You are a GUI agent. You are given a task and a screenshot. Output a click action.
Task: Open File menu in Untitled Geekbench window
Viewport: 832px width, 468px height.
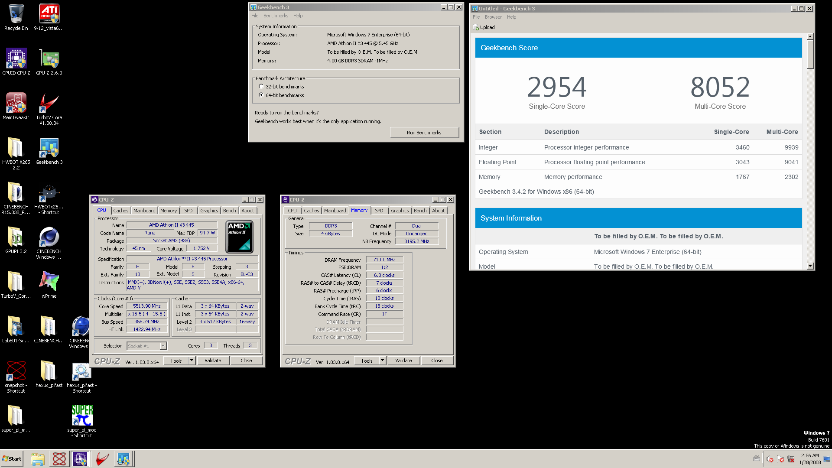[x=476, y=17]
